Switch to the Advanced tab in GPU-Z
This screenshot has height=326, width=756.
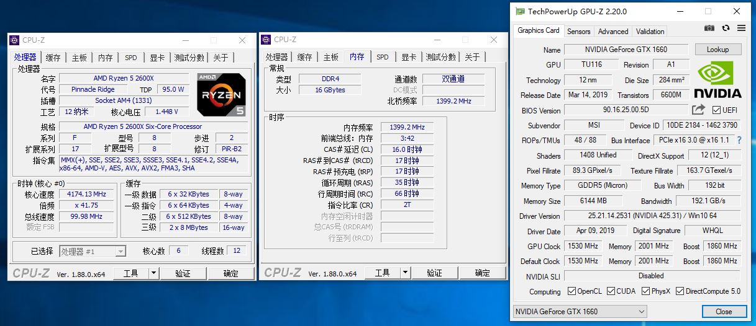(613, 32)
